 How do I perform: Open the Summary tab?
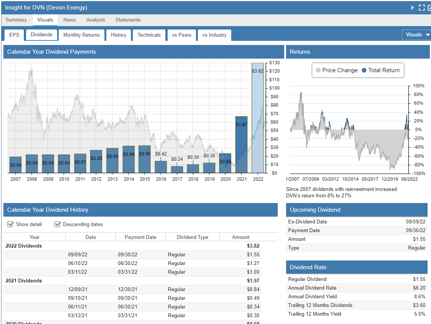[16, 20]
